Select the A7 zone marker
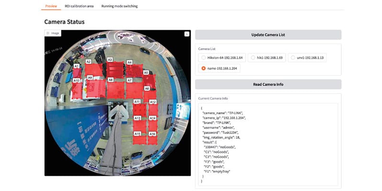This screenshot has height=191, width=382. pos(129,81)
